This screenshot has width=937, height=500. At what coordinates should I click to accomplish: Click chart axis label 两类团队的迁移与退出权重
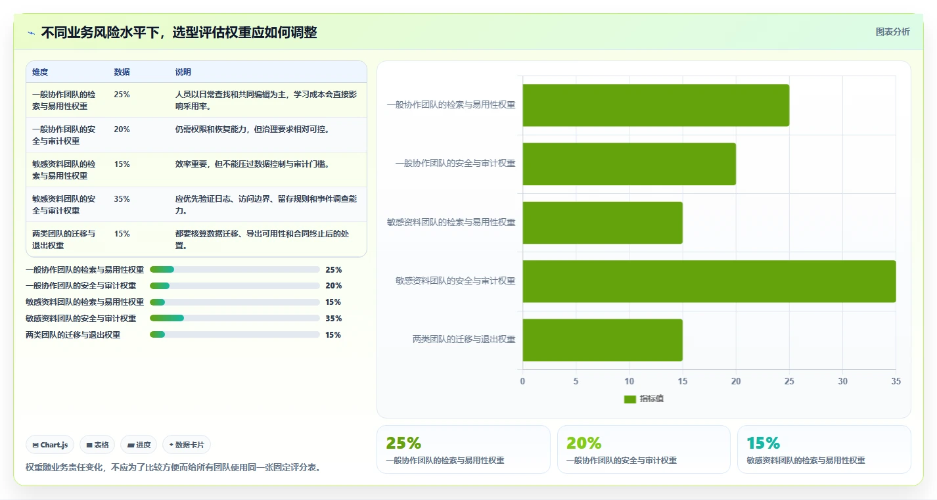tap(464, 340)
